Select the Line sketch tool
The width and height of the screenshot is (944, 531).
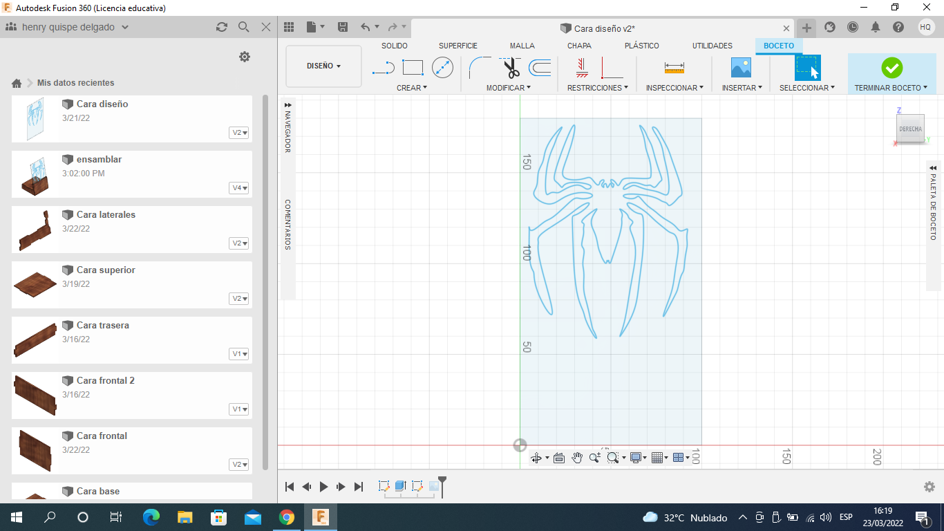(x=383, y=68)
